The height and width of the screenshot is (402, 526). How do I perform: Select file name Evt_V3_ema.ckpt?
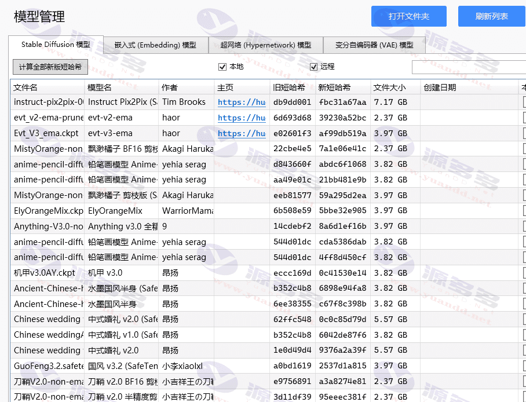tap(48, 133)
